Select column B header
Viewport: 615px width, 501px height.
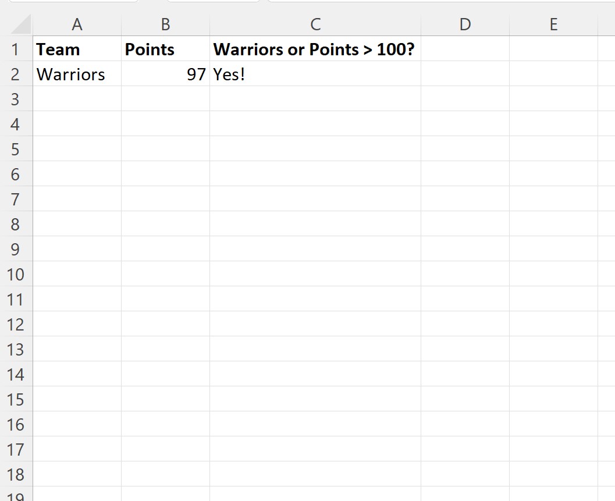tap(165, 24)
